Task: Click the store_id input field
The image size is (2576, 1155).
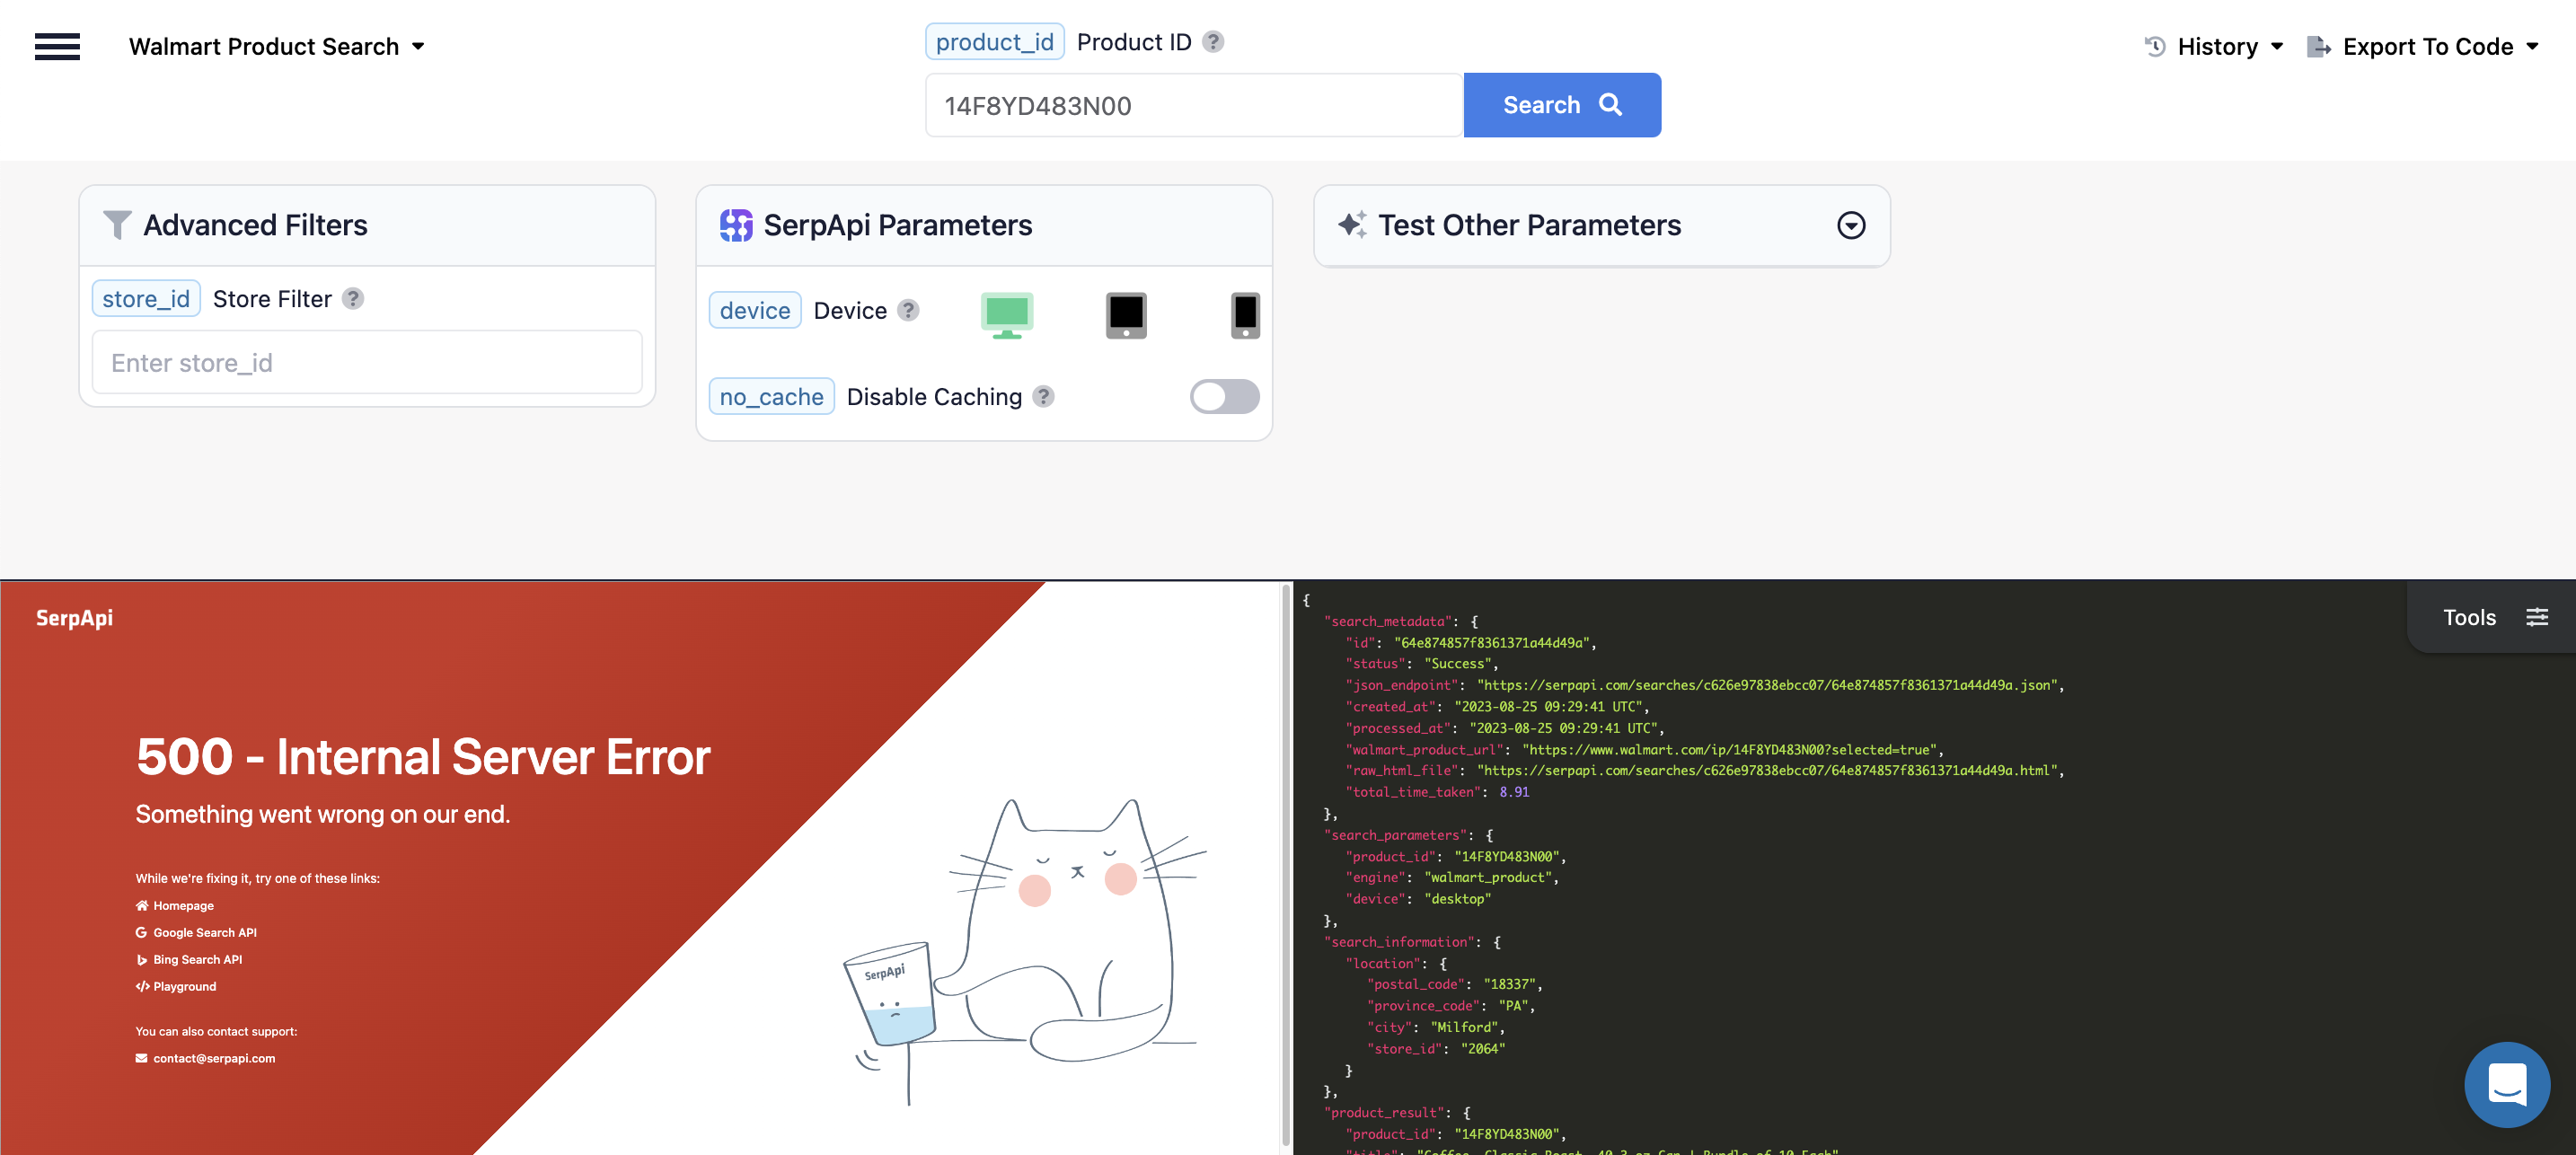Action: coord(366,362)
